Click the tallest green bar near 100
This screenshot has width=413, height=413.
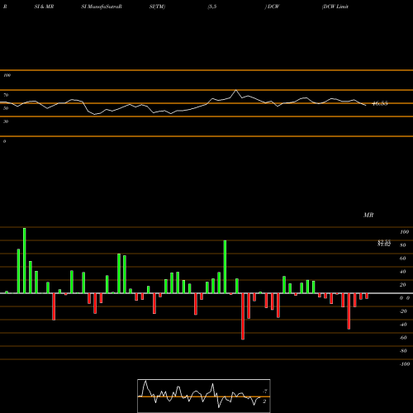(x=25, y=260)
